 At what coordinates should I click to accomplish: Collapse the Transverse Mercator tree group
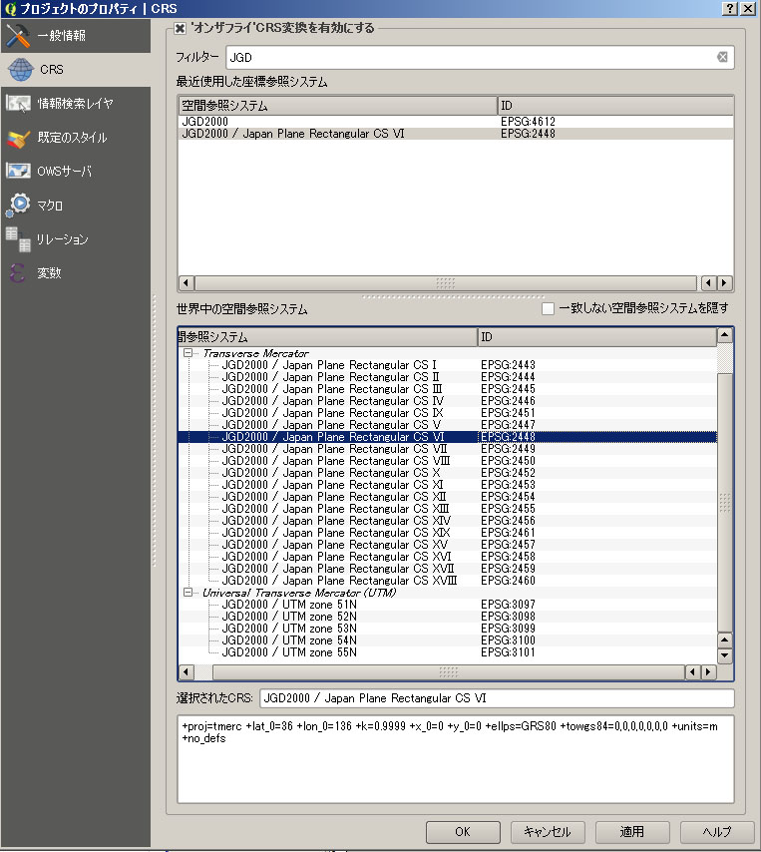[188, 353]
